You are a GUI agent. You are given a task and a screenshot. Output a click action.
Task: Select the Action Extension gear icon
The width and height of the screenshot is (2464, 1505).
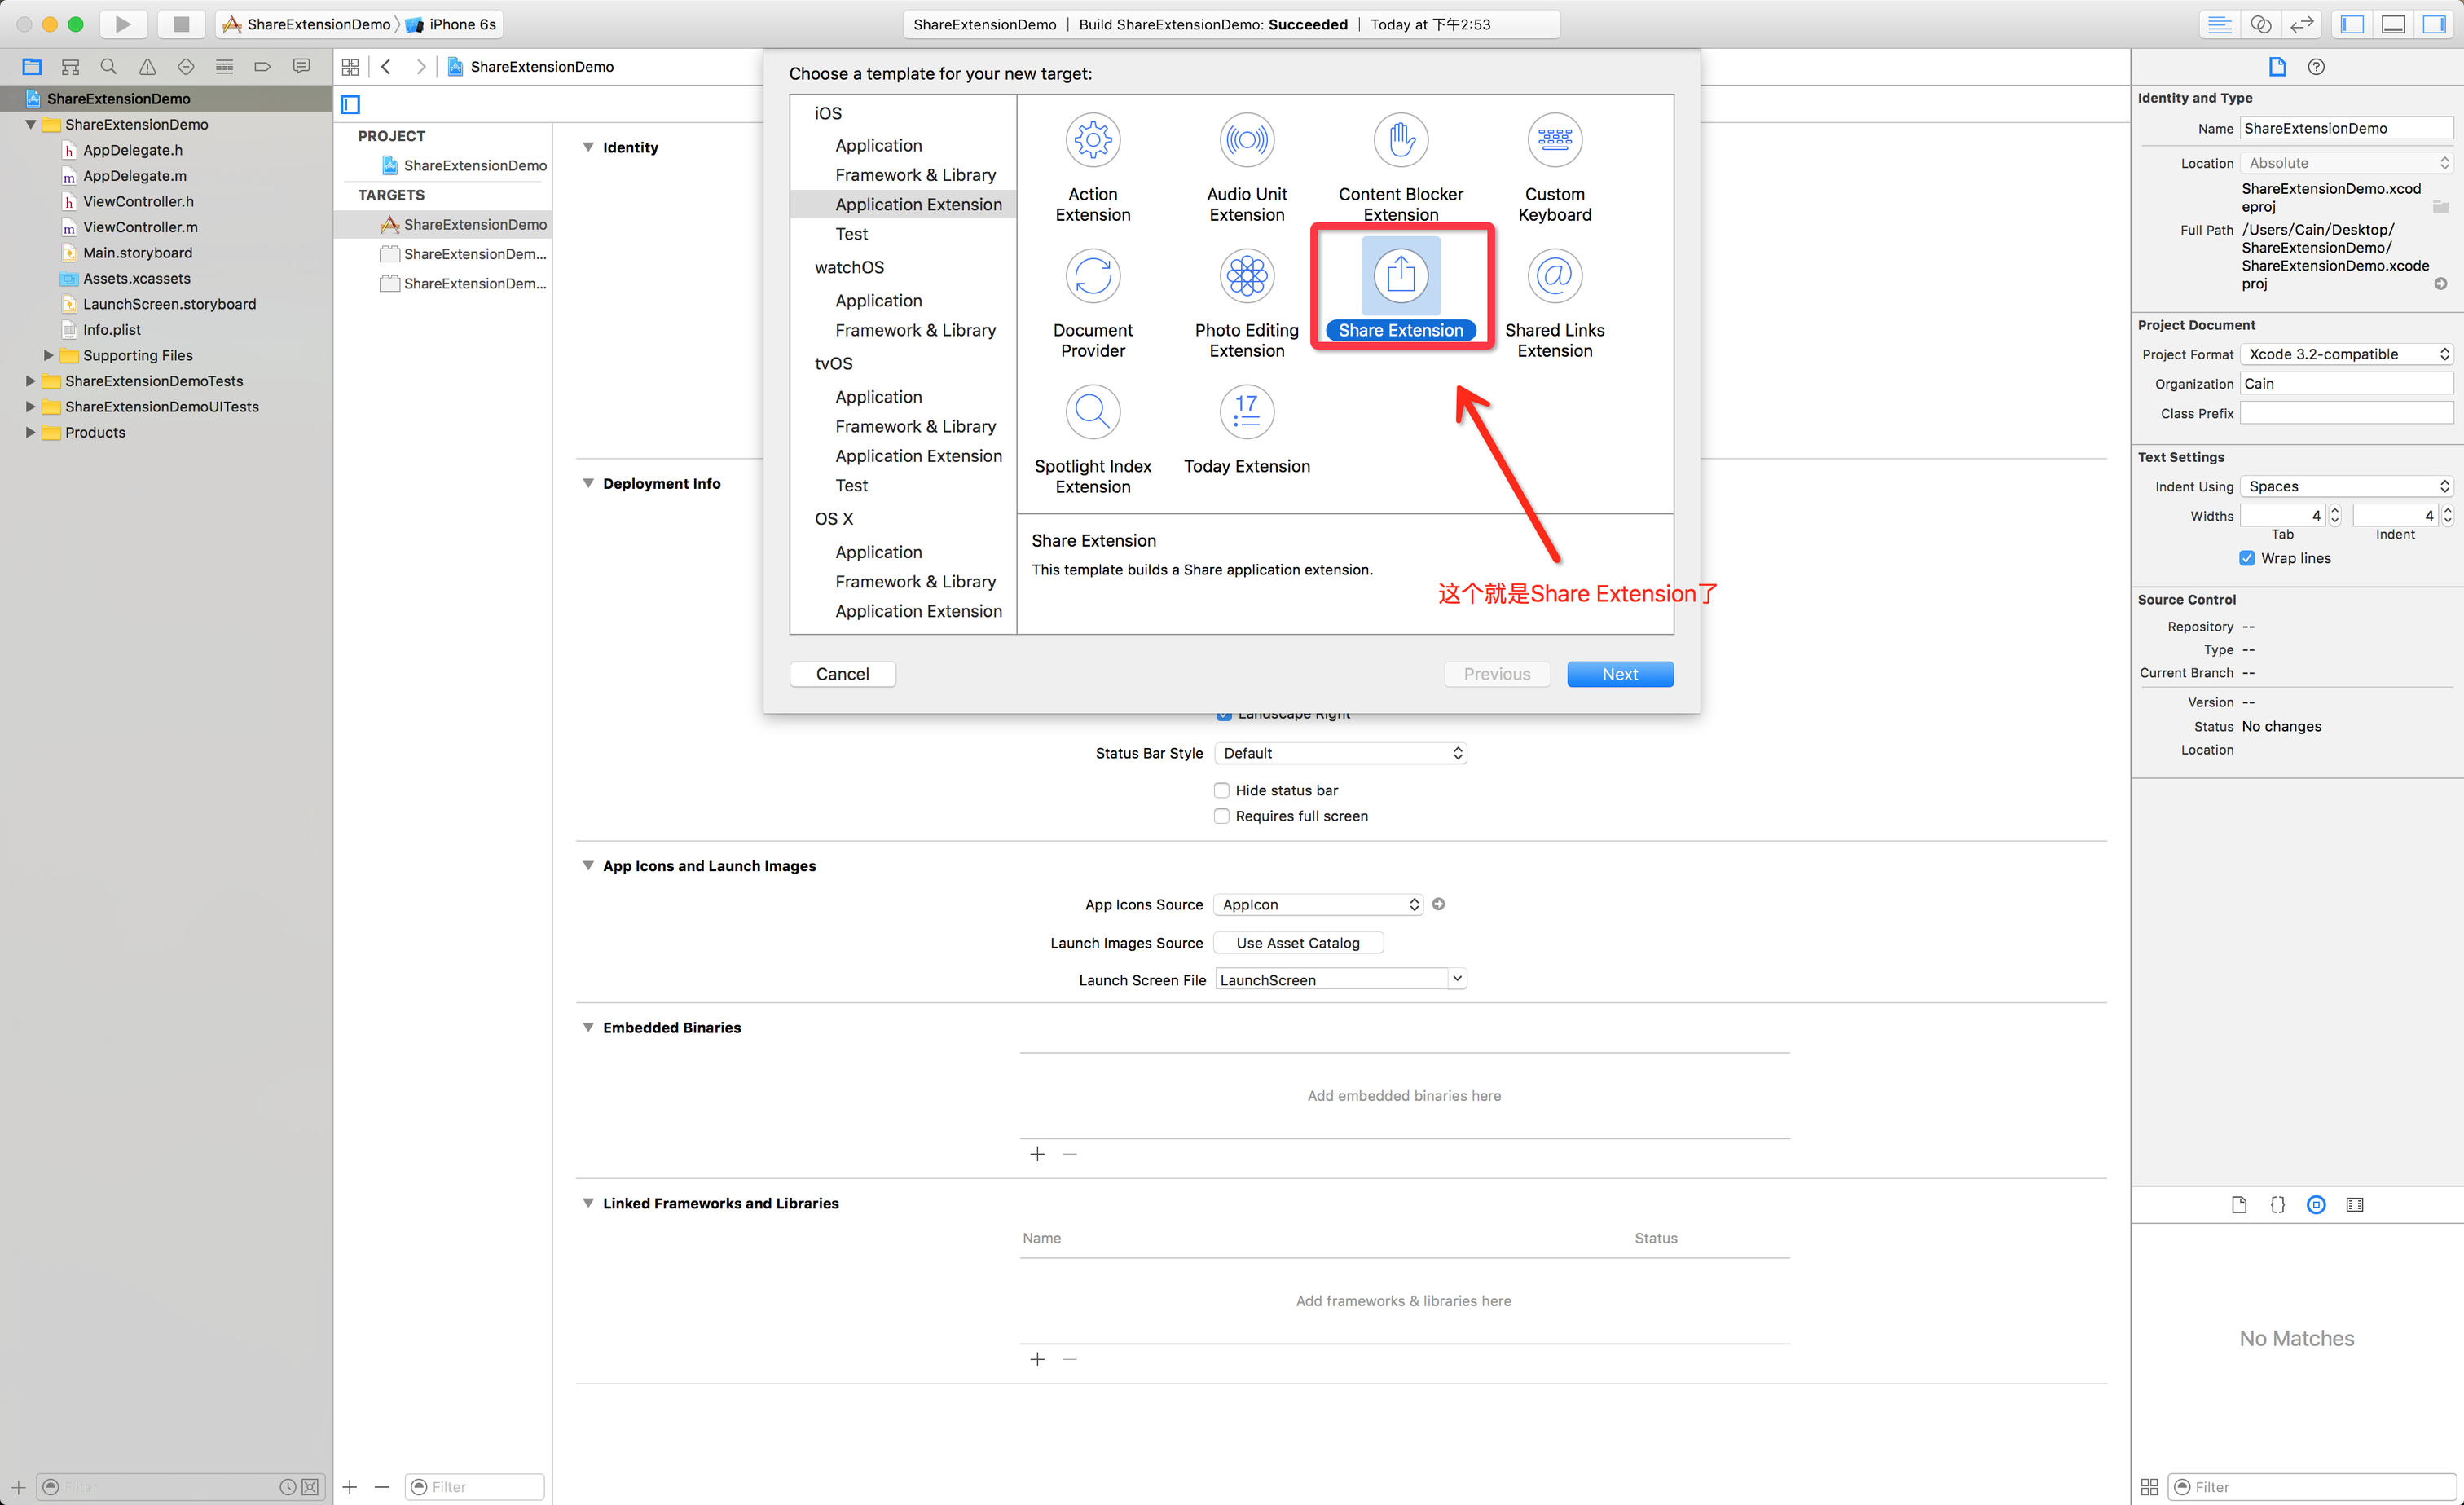click(1092, 141)
